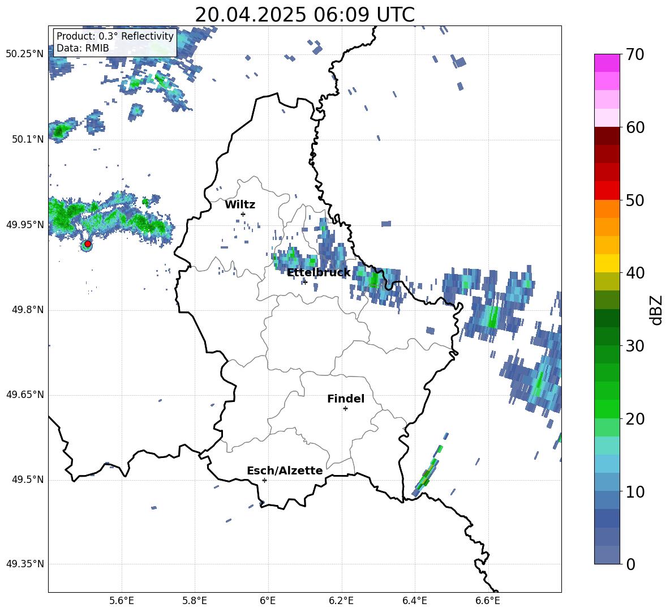The width and height of the screenshot is (670, 612).
Task: Click the 6.2°E longitude tick label
Action: [341, 601]
